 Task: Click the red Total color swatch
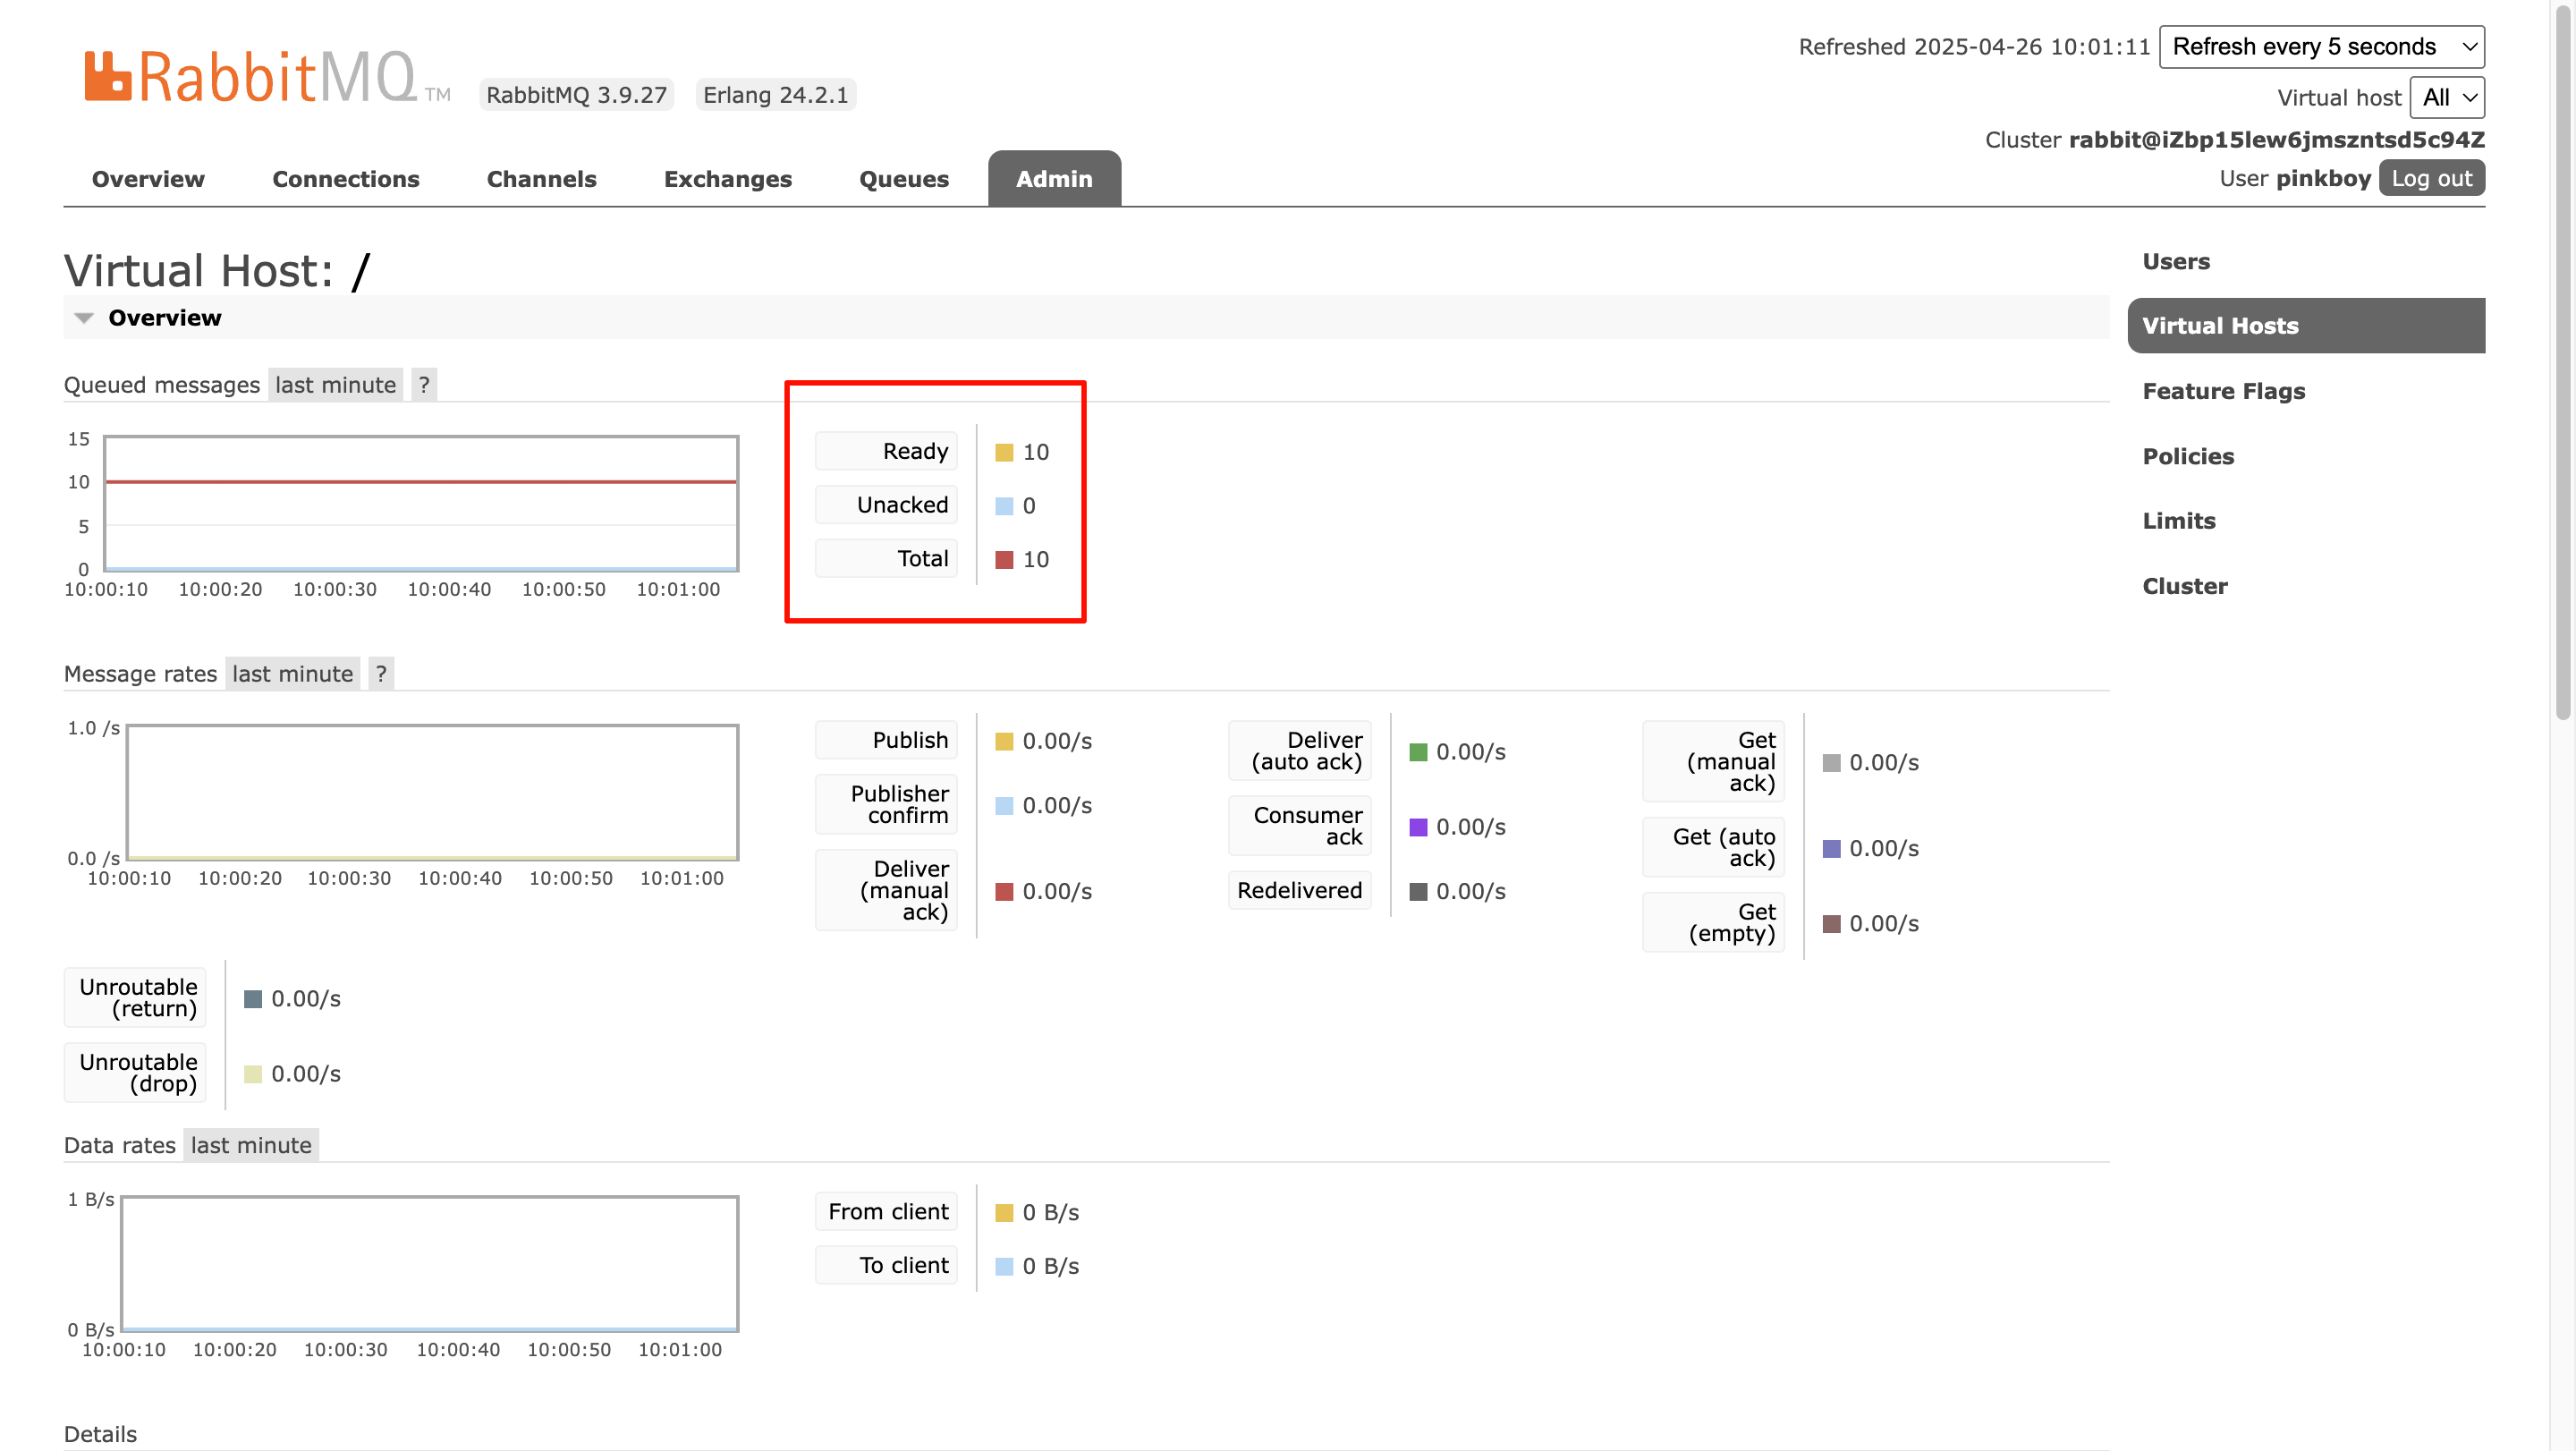coord(1004,560)
